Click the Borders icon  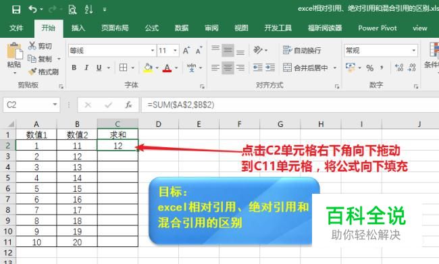tap(123, 68)
